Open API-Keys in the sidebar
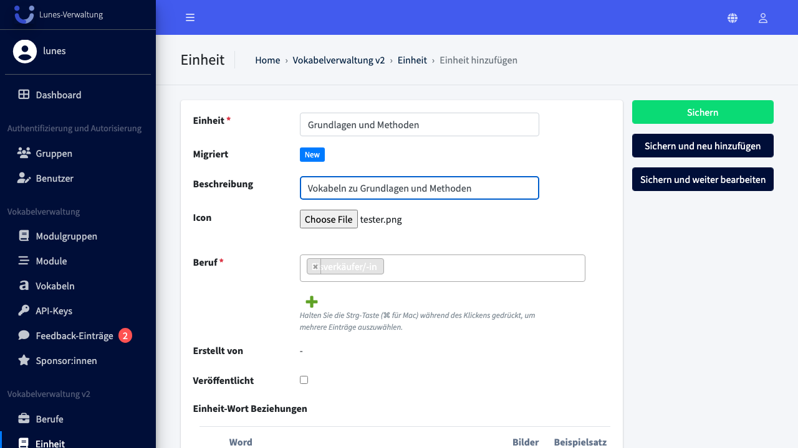The image size is (798, 448). (78, 310)
